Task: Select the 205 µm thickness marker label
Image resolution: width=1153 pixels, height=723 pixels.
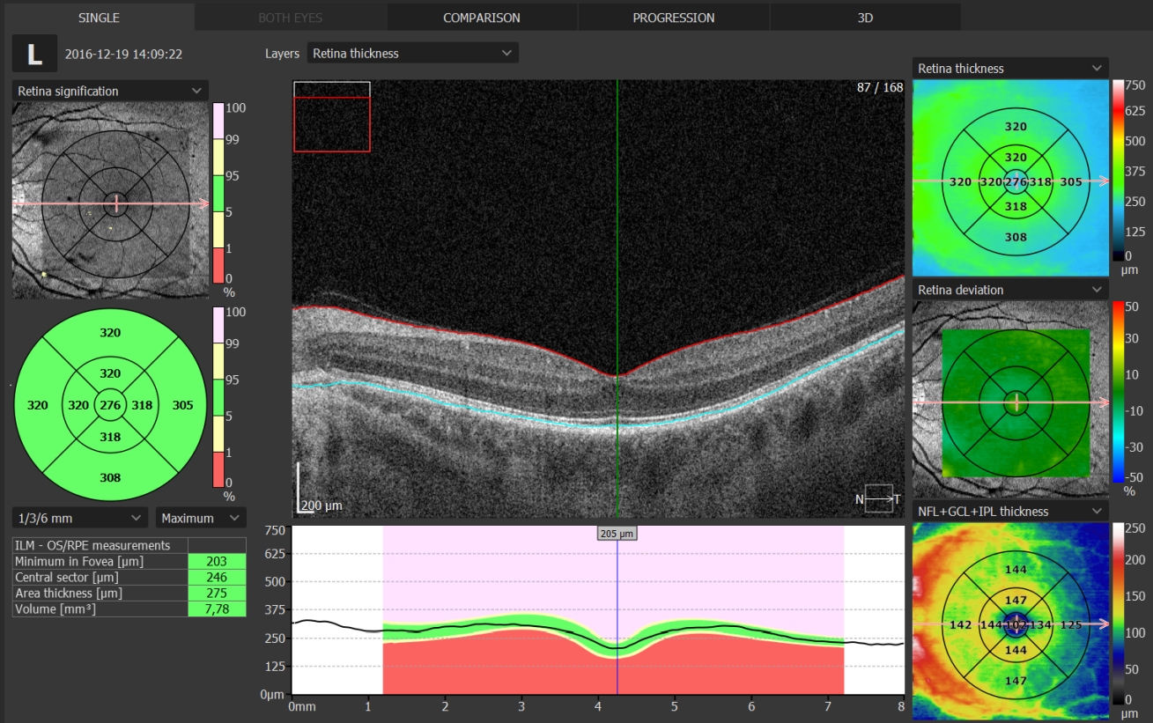Action: (617, 533)
